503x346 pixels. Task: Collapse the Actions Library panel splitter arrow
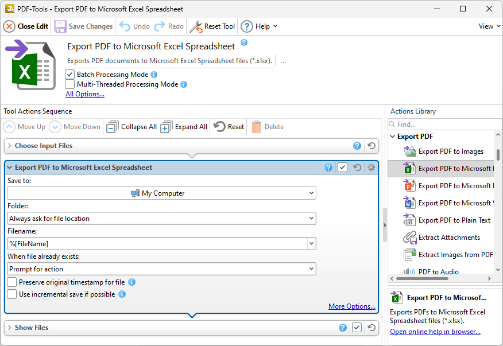385,226
